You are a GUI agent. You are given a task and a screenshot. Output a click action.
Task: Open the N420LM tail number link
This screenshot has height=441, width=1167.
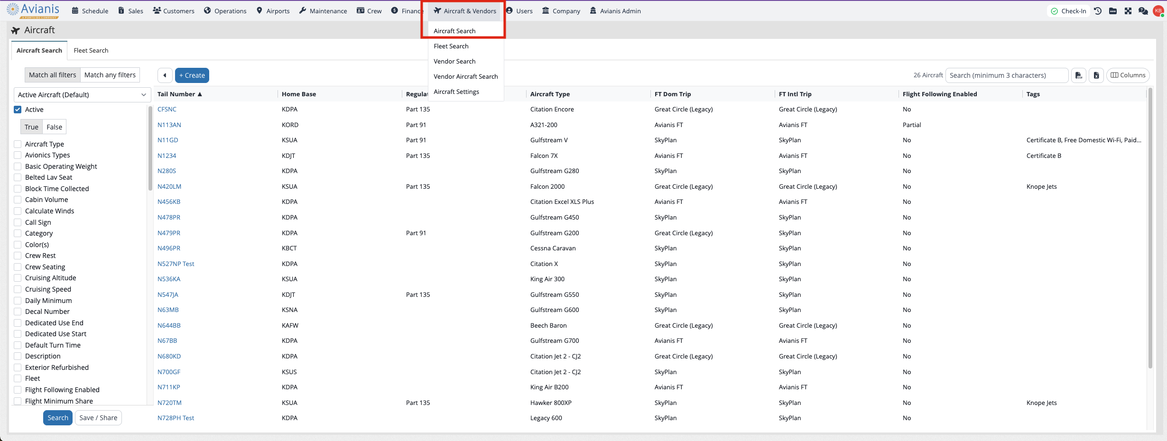point(169,186)
